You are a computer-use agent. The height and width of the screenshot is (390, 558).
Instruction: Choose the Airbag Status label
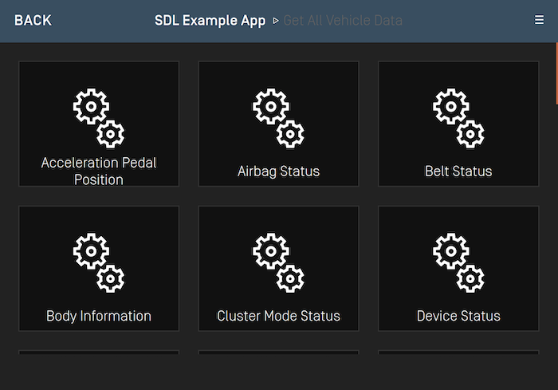278,171
